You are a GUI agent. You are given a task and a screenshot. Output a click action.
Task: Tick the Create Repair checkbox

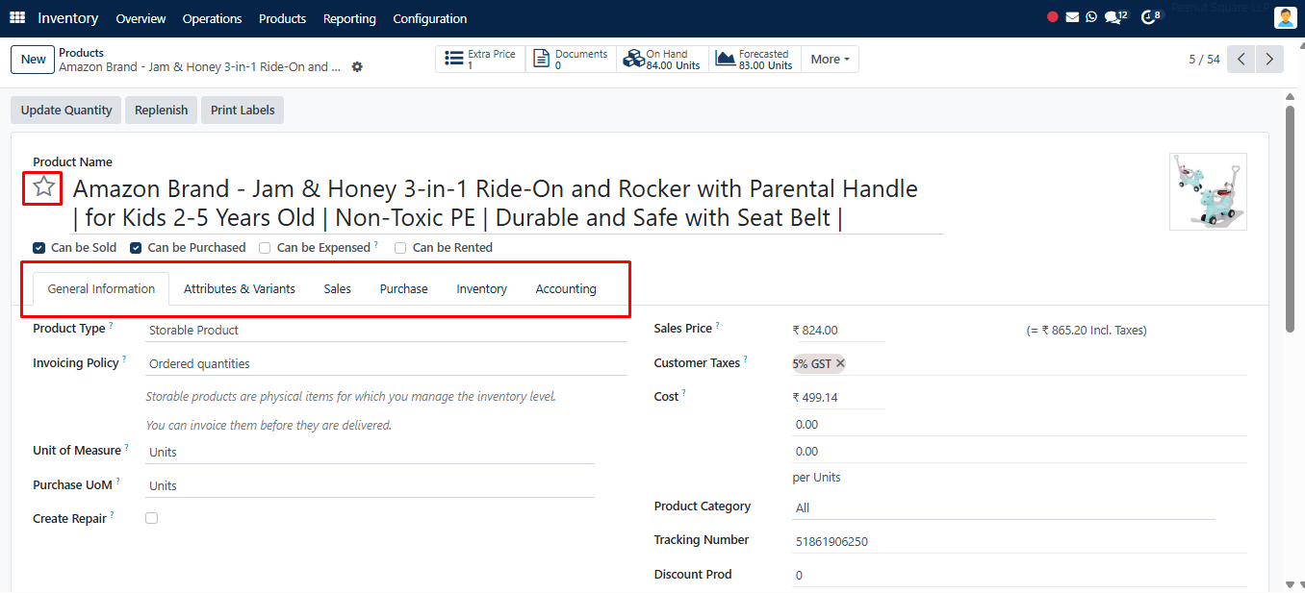click(x=151, y=518)
